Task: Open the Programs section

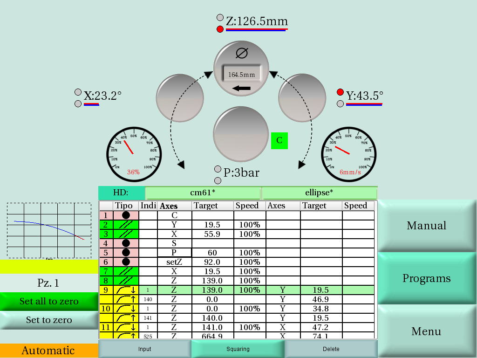Action: tap(427, 278)
